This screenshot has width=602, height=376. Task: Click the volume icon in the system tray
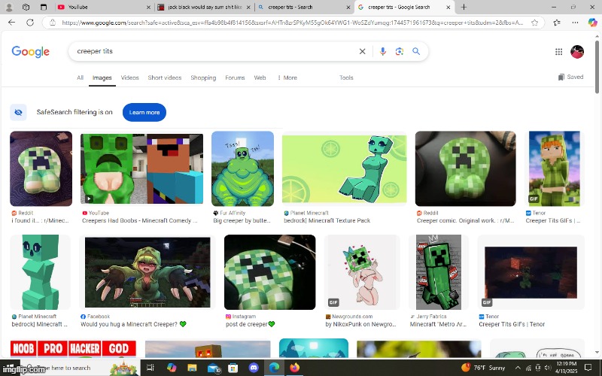point(548,368)
